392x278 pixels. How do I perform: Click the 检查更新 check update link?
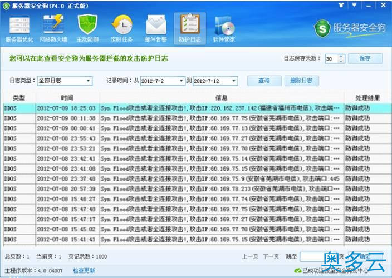84,271
